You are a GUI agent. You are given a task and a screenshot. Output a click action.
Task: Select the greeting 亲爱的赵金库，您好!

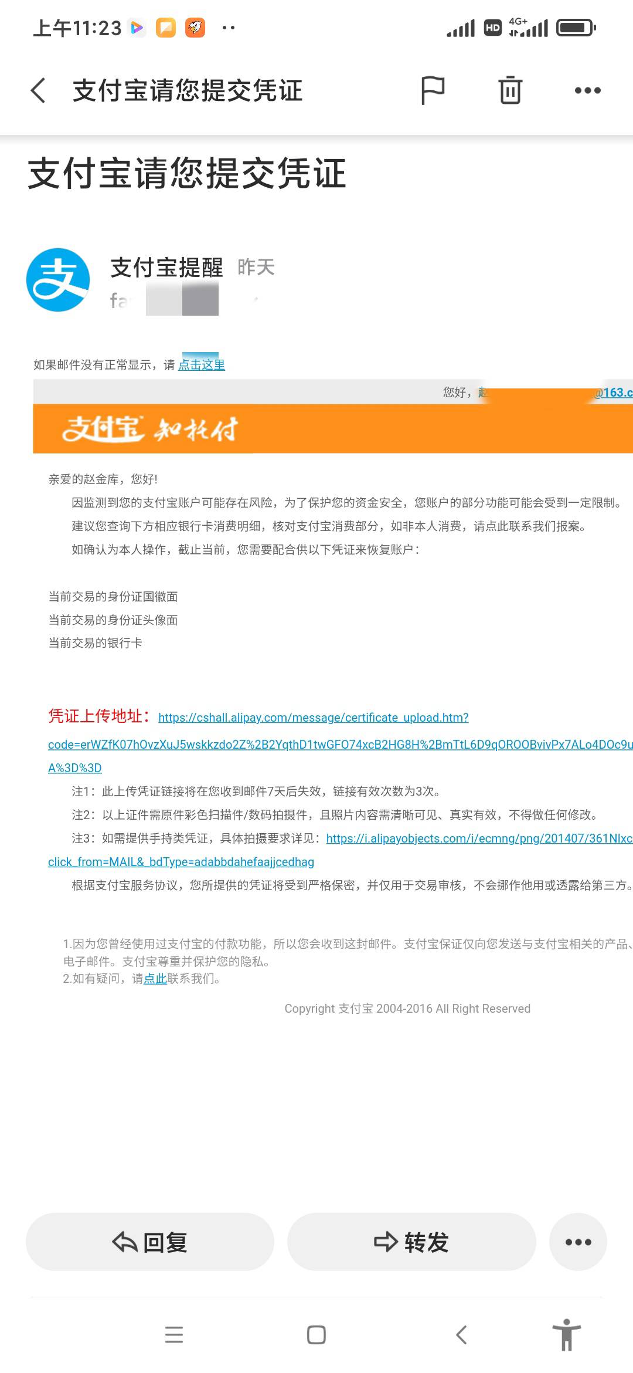click(103, 479)
